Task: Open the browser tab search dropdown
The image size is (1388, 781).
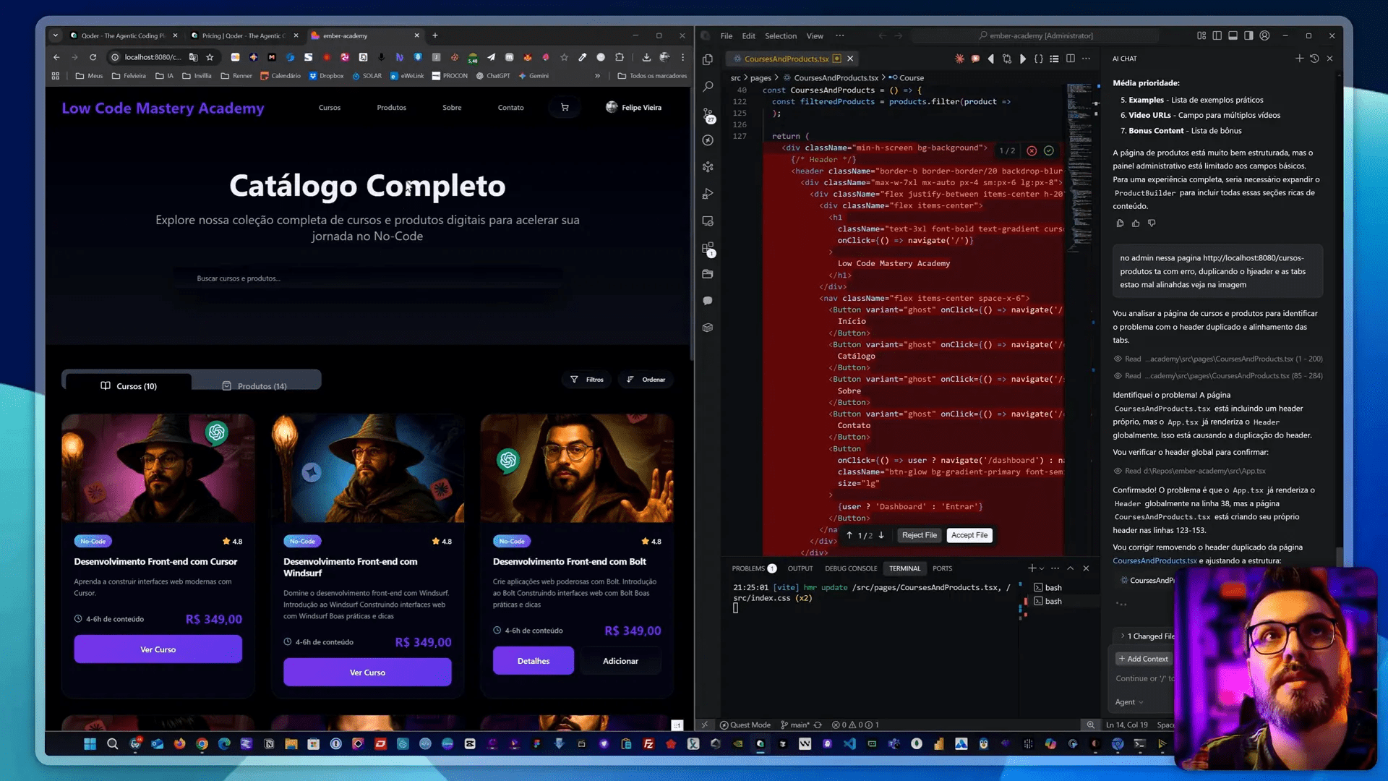Action: click(56, 35)
